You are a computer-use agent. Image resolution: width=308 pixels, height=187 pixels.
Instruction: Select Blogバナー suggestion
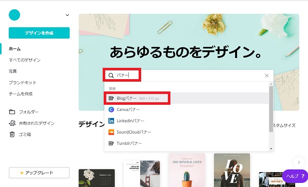tap(186, 98)
